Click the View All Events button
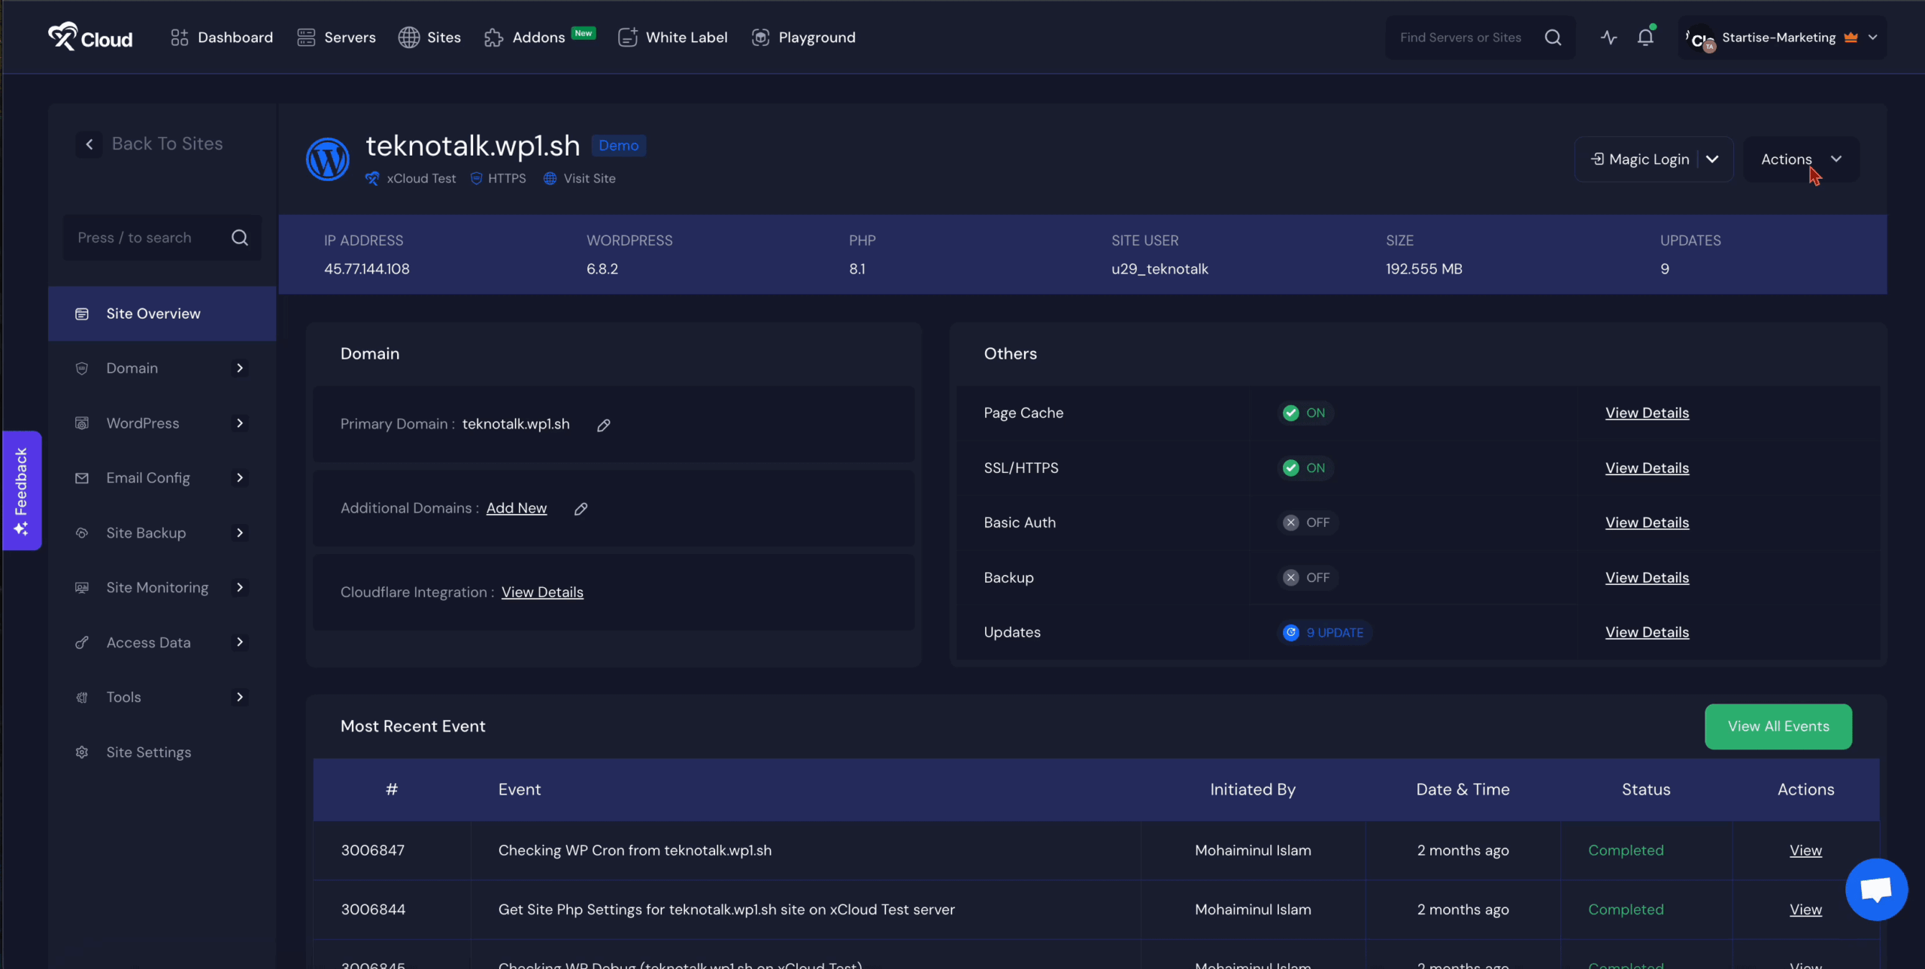 tap(1778, 726)
